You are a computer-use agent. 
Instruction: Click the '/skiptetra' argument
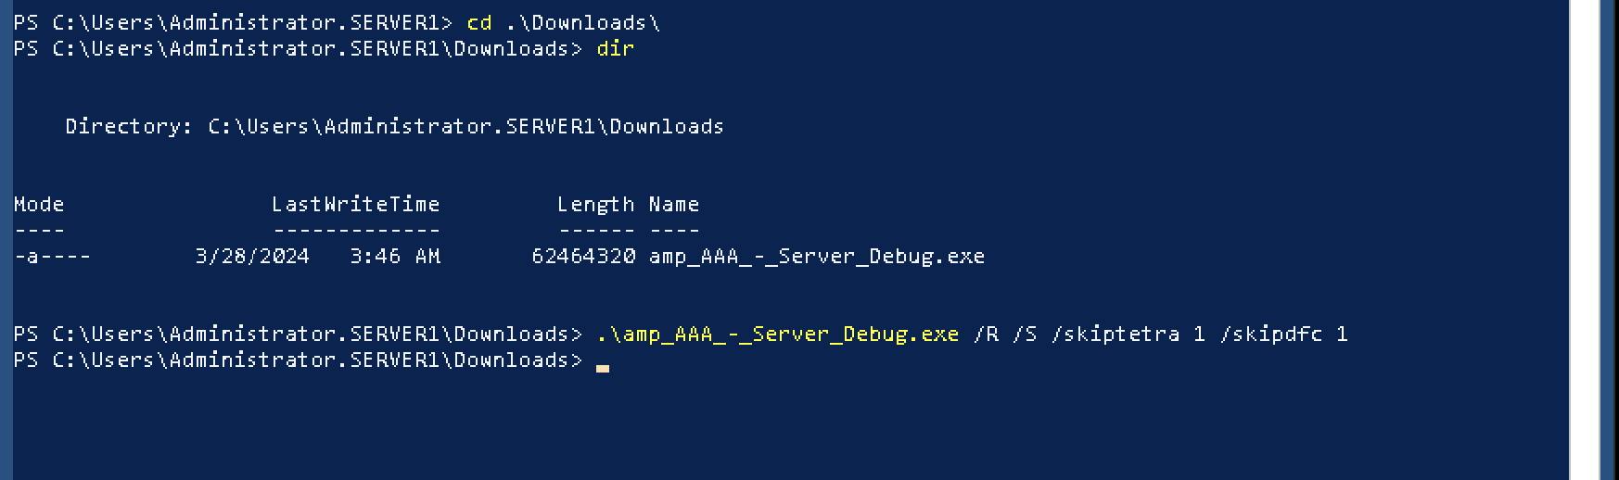(1115, 335)
